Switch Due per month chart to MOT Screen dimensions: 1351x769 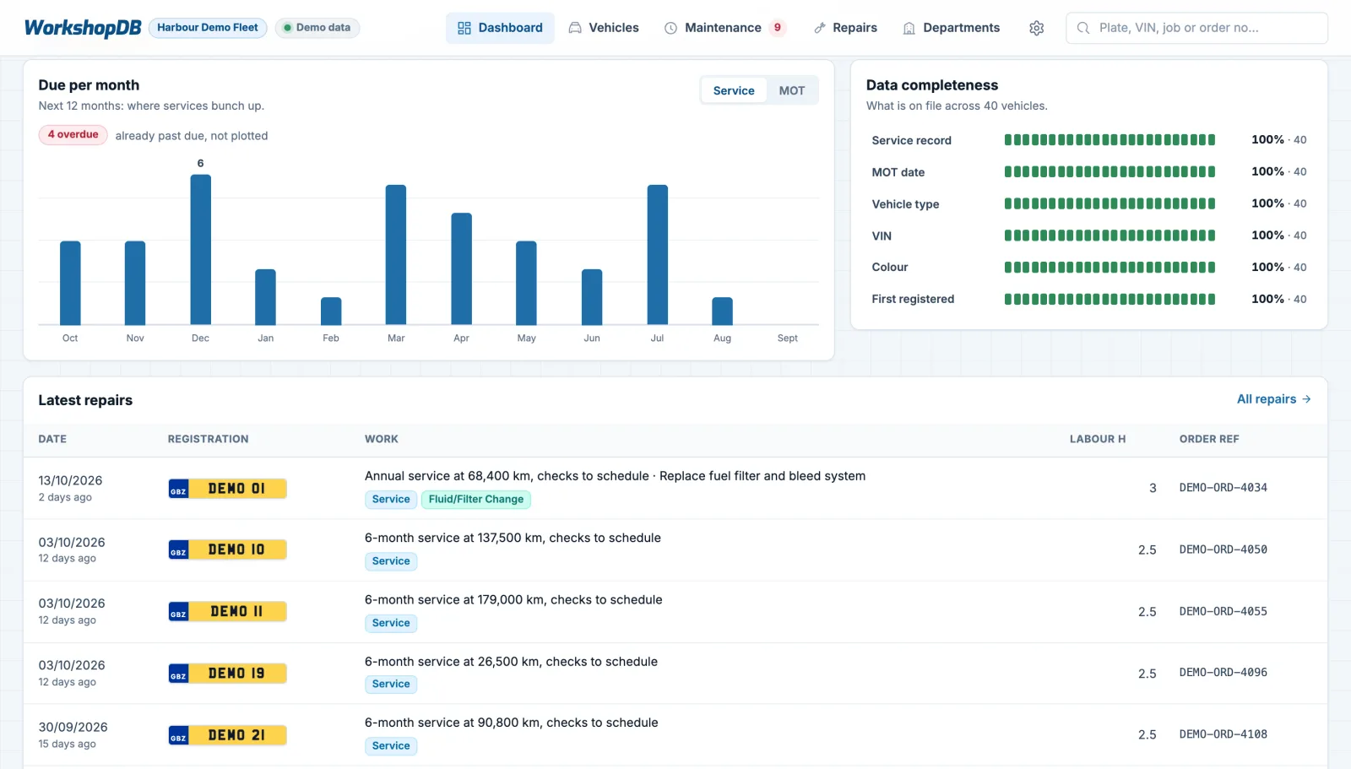[791, 90]
